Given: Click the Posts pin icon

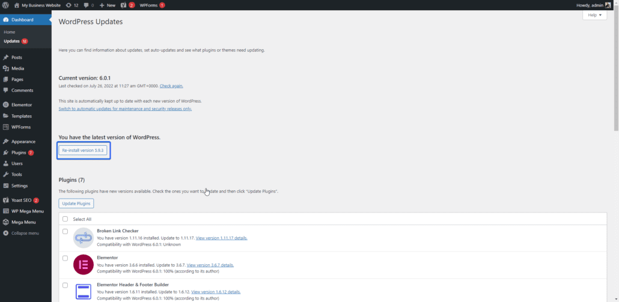Looking at the screenshot, I should [x=5, y=57].
